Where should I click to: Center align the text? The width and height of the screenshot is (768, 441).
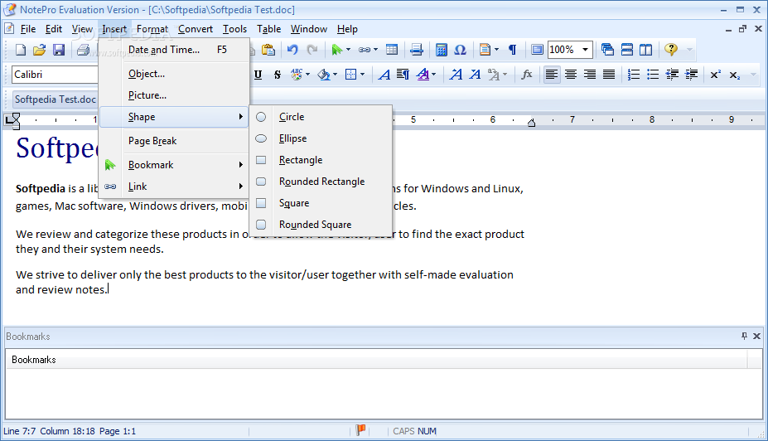pyautogui.click(x=571, y=75)
